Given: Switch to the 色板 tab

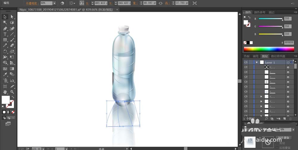Looking at the screenshot, I should [x=247, y=56].
